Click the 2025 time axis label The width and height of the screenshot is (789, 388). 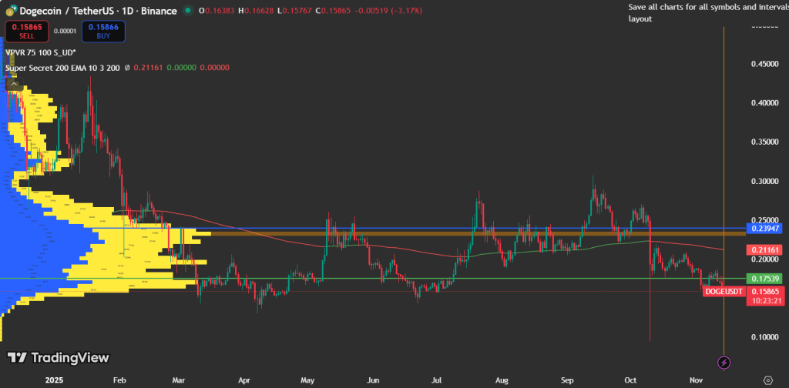(x=53, y=380)
